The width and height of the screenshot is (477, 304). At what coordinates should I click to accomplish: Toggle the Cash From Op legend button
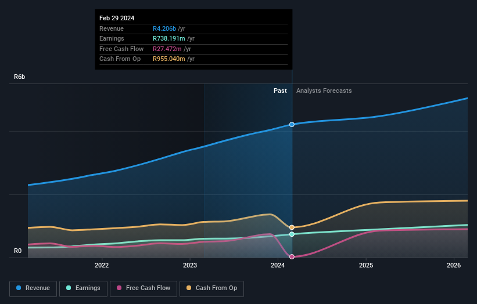point(211,288)
